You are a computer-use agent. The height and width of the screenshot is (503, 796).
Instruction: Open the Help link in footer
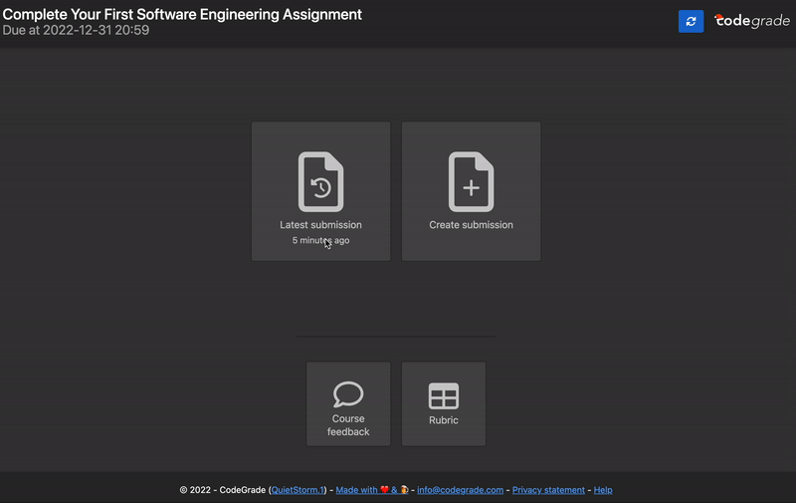(x=603, y=490)
